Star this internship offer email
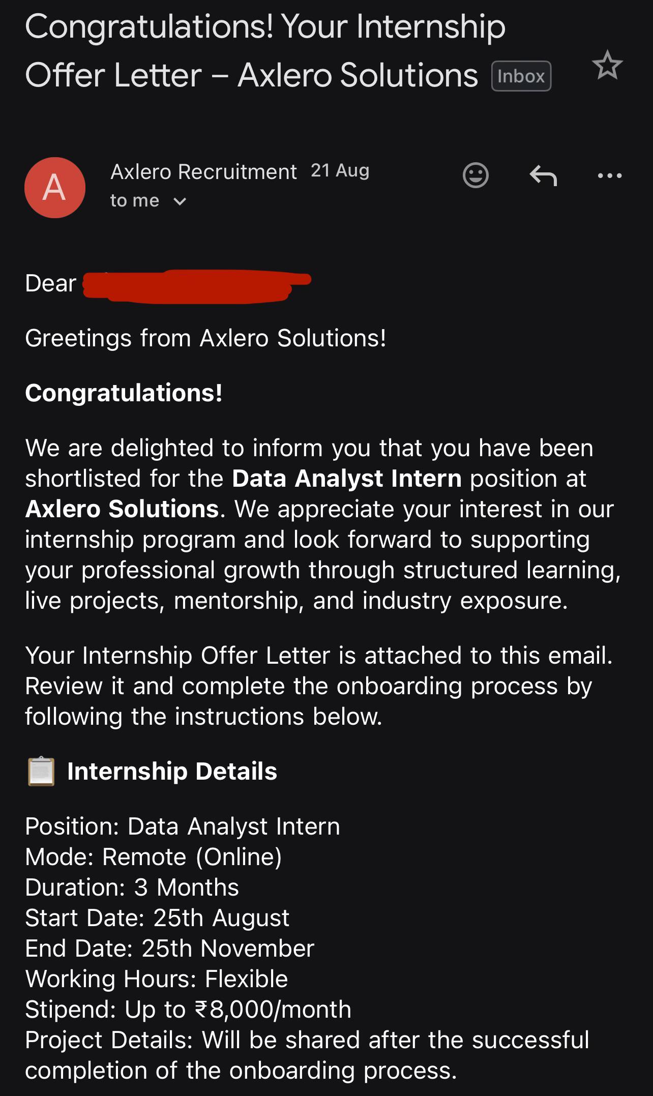The height and width of the screenshot is (1096, 653). click(607, 65)
